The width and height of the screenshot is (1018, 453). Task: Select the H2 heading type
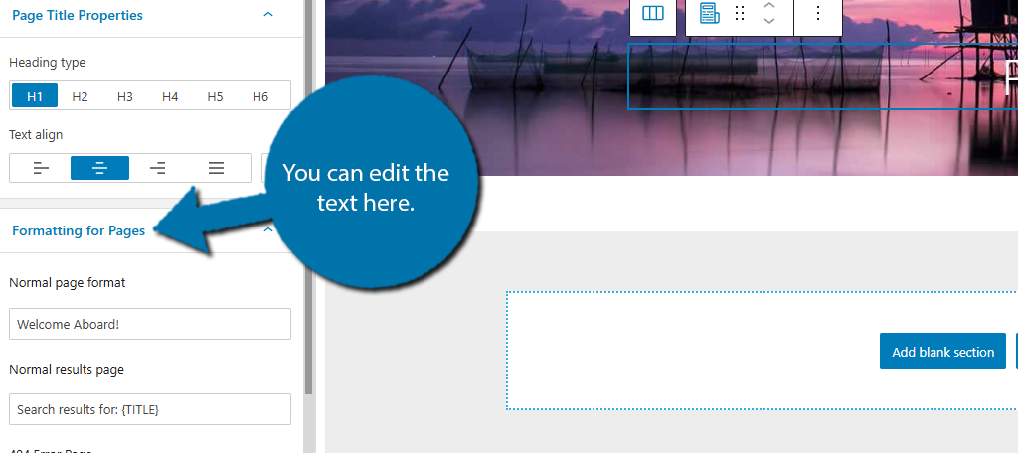click(80, 96)
